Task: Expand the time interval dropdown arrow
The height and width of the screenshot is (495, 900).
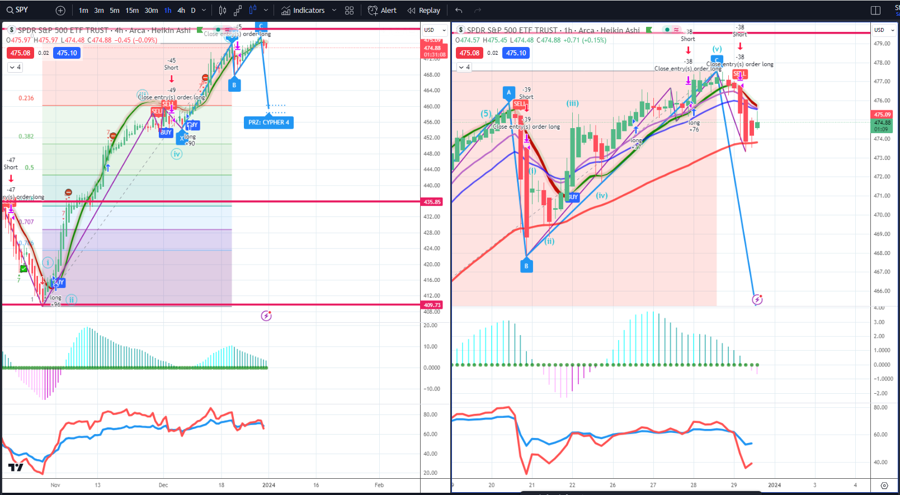Action: click(204, 10)
